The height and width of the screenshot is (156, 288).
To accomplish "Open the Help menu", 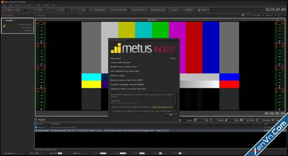I will (x=53, y=5).
